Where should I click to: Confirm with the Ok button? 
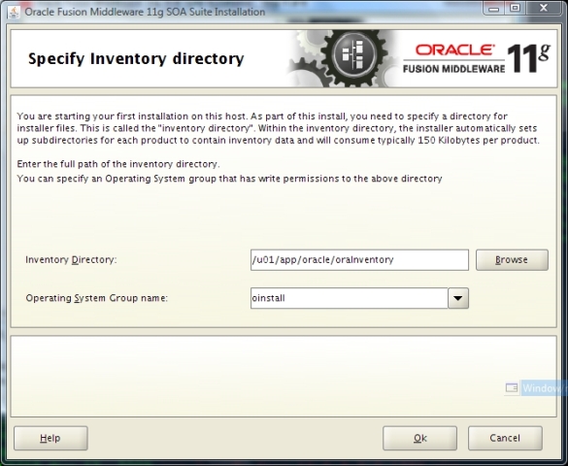[x=419, y=438]
